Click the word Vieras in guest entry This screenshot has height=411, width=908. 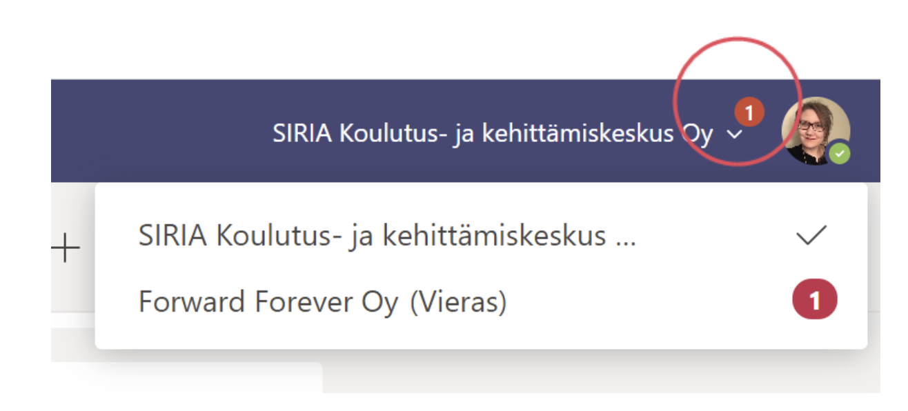[458, 302]
